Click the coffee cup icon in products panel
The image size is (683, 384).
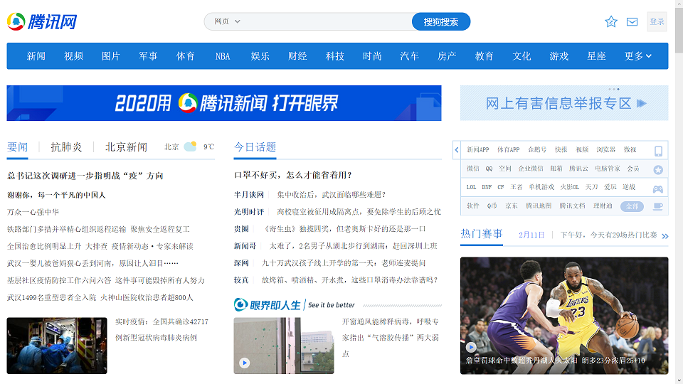(657, 206)
